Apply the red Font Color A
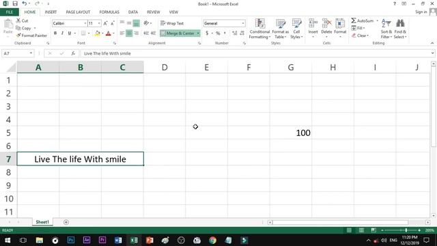The width and height of the screenshot is (437, 246). (x=109, y=33)
